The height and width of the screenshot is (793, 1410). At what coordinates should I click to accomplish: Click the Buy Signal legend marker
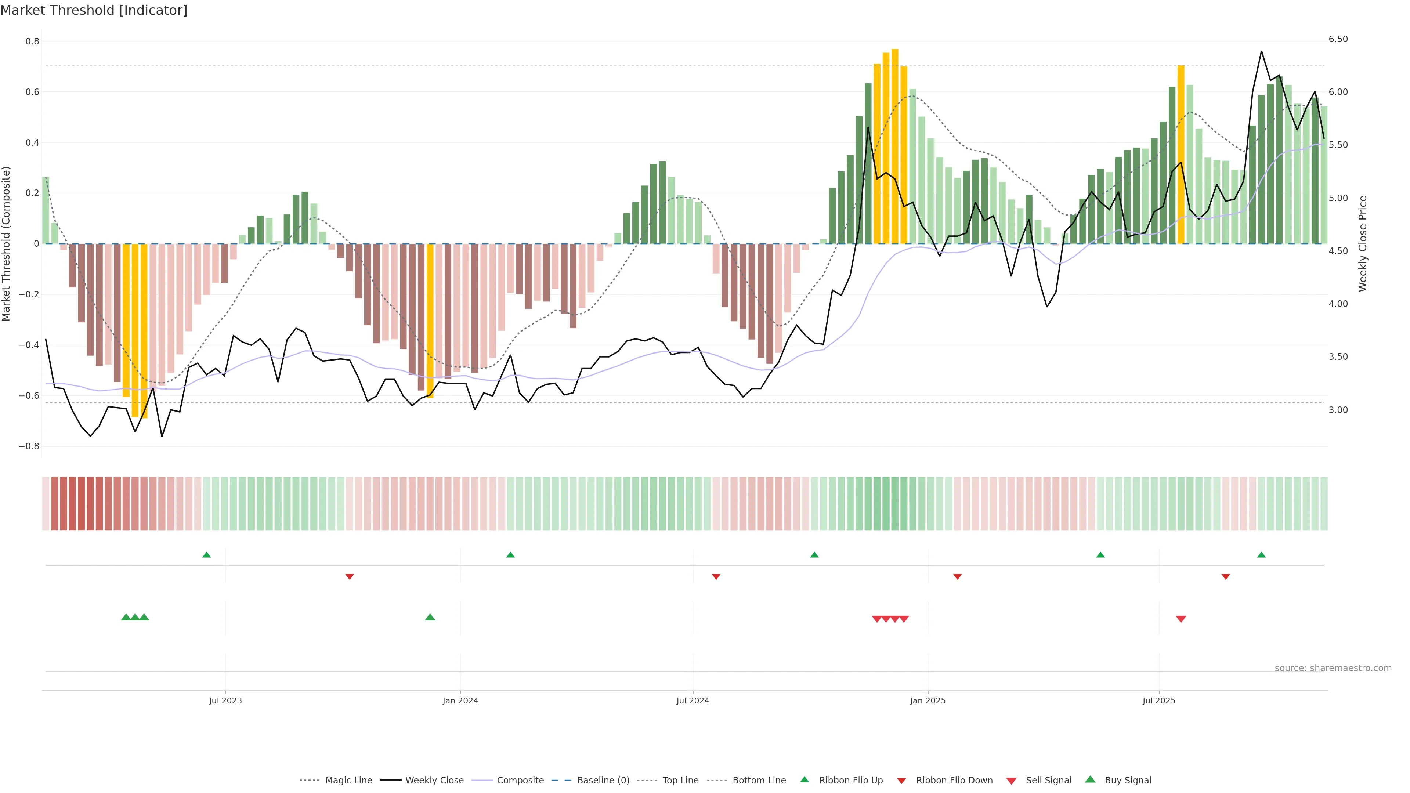[1090, 780]
